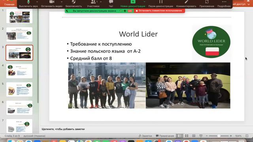This screenshot has height=142, width=253.
Task: Open Подробнее more options
Action: coord(224,4)
